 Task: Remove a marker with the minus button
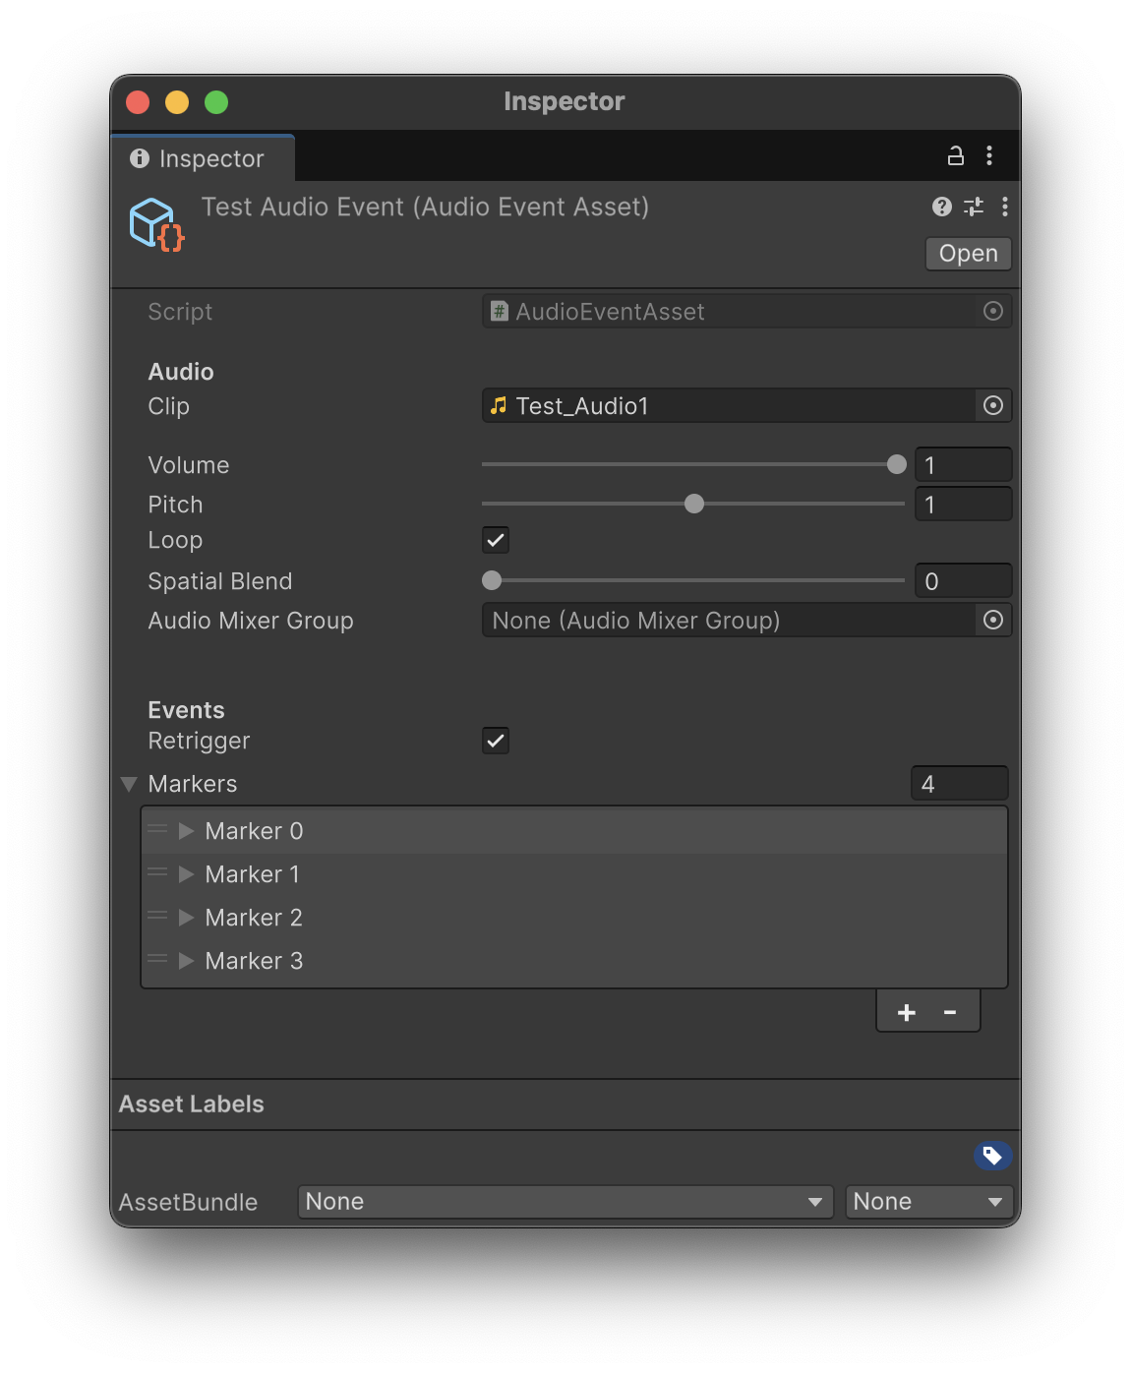tap(950, 1012)
